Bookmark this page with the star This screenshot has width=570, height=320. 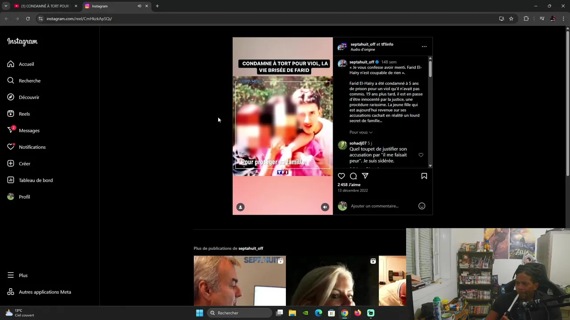click(x=511, y=19)
